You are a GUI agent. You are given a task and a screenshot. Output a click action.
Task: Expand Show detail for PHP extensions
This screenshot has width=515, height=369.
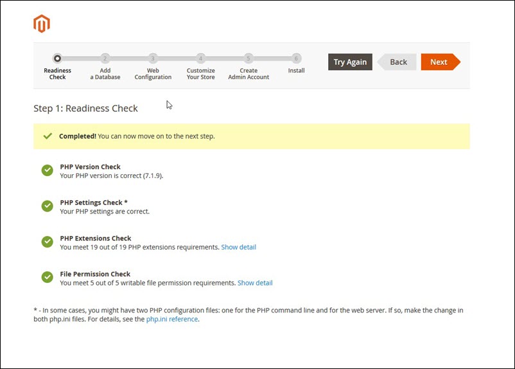[238, 247]
